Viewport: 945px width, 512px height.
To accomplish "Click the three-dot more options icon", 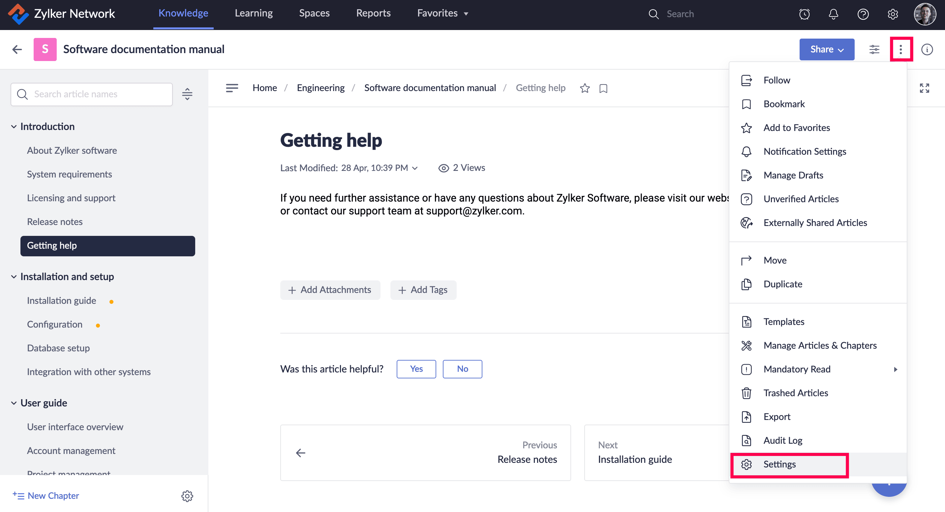I will pyautogui.click(x=900, y=49).
